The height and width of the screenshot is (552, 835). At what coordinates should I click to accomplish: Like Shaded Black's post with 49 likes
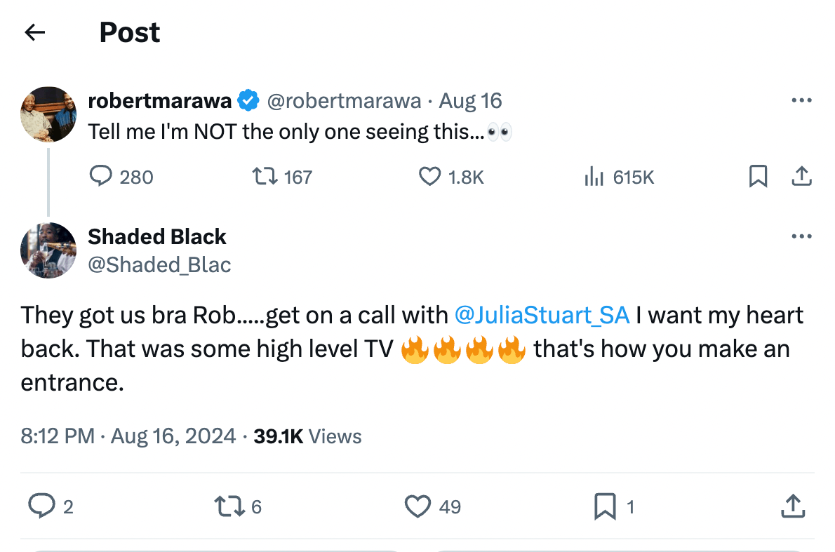(418, 506)
